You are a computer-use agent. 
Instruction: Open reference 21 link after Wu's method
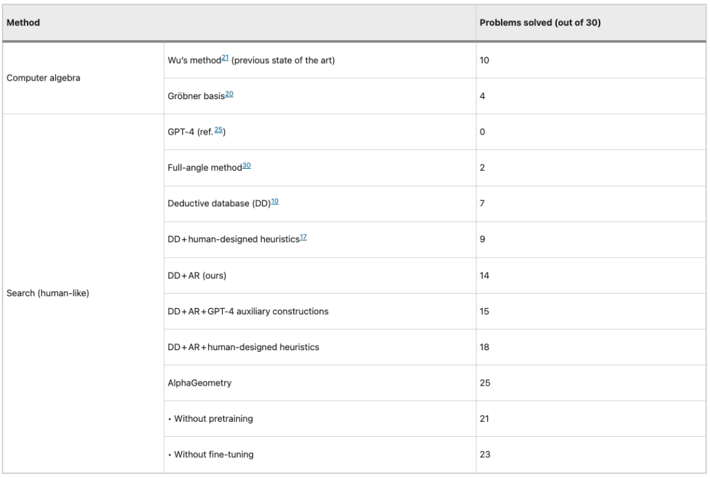tap(225, 58)
